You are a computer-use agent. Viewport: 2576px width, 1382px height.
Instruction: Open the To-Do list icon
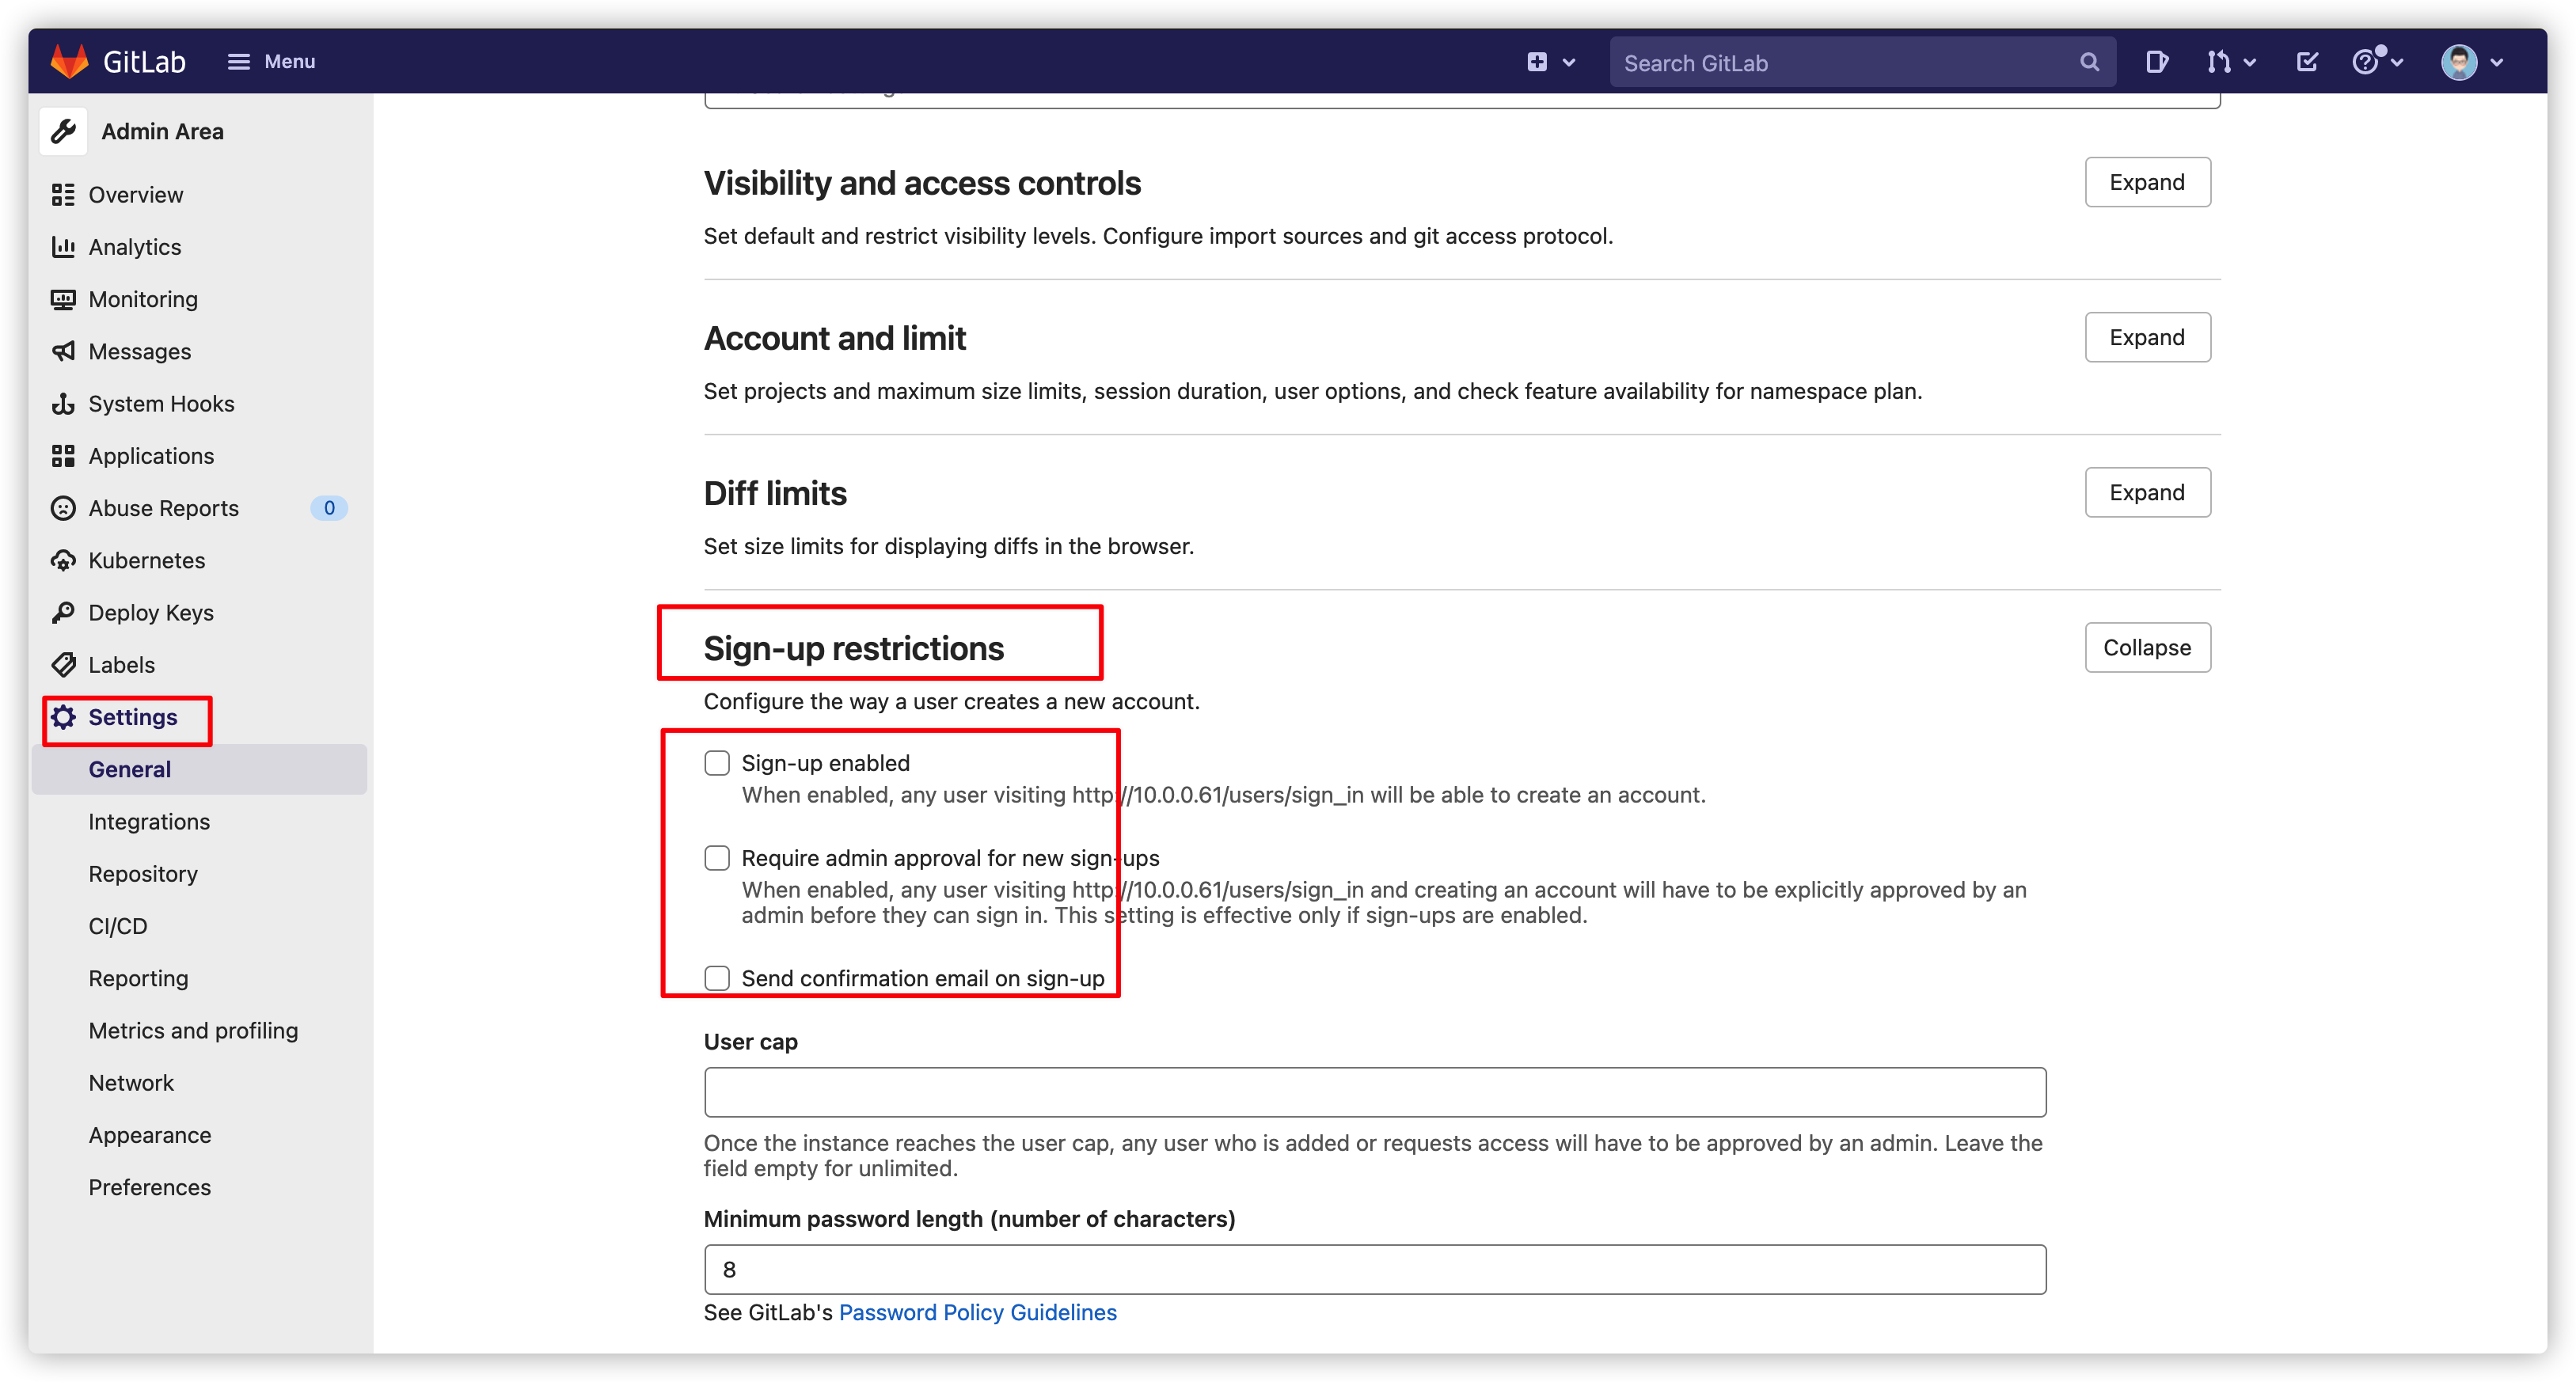tap(2306, 61)
